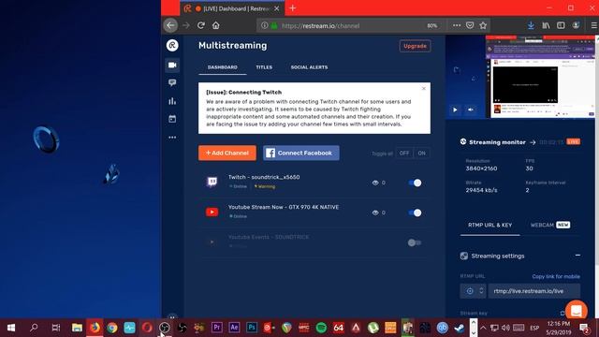This screenshot has width=599, height=337.
Task: Click the stream key refresh icon
Action: [562, 314]
